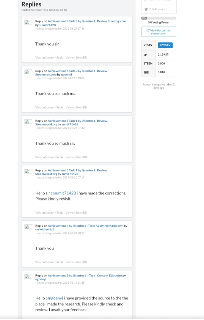This screenshot has height=320, width=204.
Task: Click View on SteemDB under 'Thank you sir'
Action: click(x=76, y=58)
